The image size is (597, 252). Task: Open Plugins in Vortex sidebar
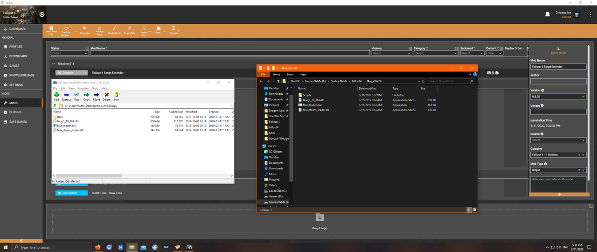(x=21, y=112)
